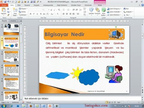Toggle bold (K) formatting
Screen dimensions: 144x108
pyautogui.click(x=31, y=14)
